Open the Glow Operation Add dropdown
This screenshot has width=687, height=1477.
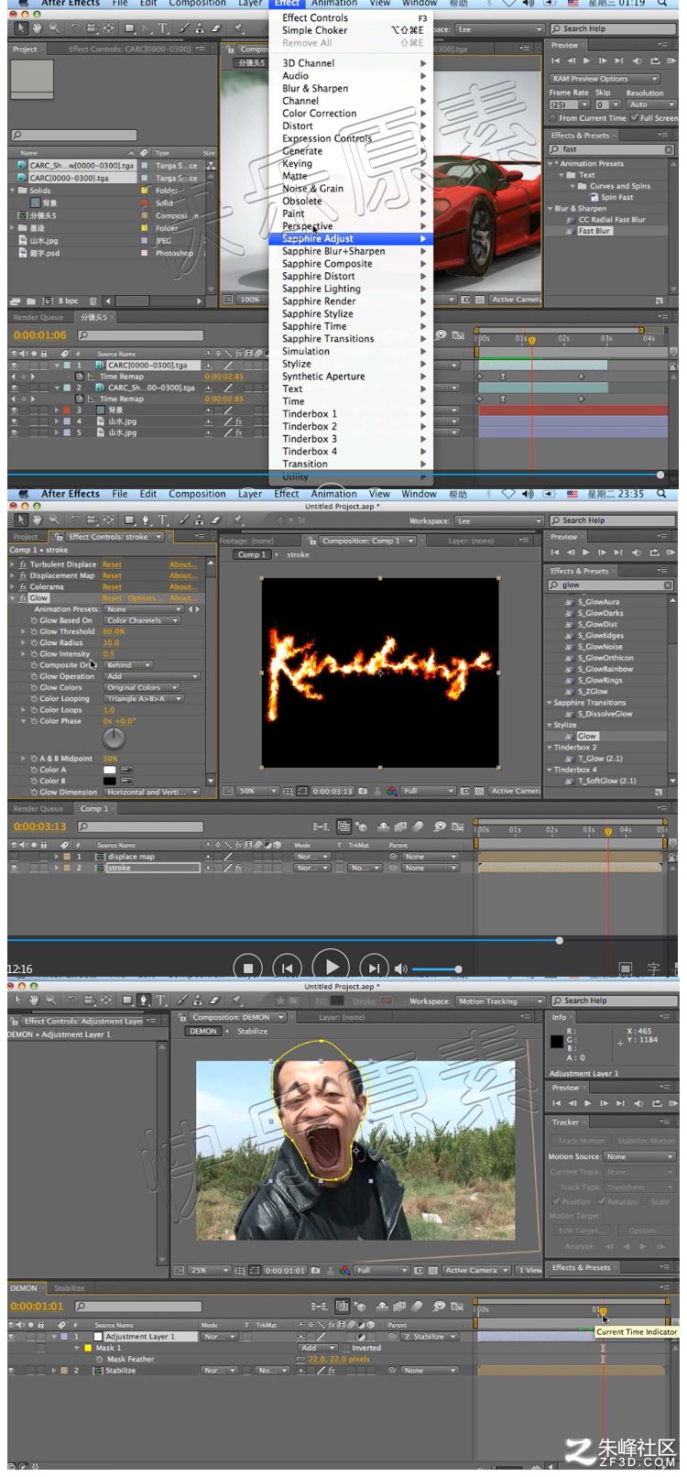pyautogui.click(x=151, y=676)
